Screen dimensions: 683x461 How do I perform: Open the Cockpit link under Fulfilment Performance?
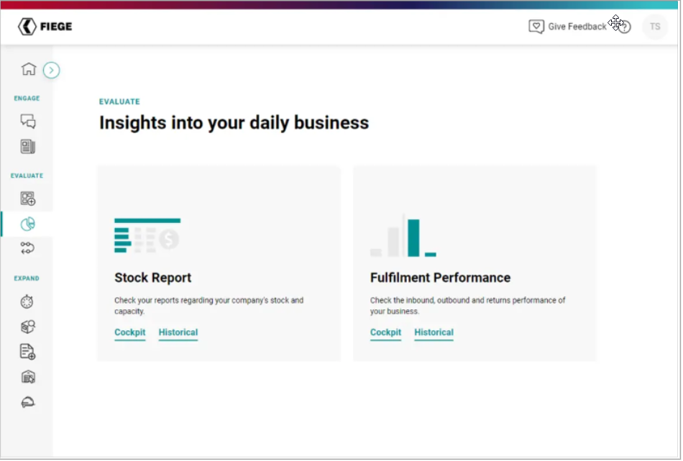(385, 332)
